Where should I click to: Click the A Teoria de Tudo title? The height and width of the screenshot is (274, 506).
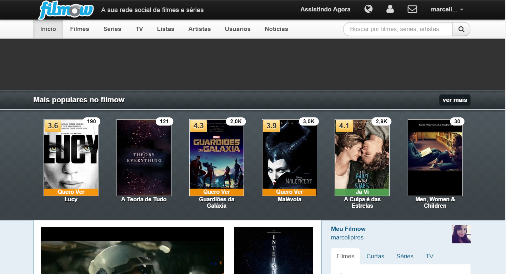[x=144, y=200]
